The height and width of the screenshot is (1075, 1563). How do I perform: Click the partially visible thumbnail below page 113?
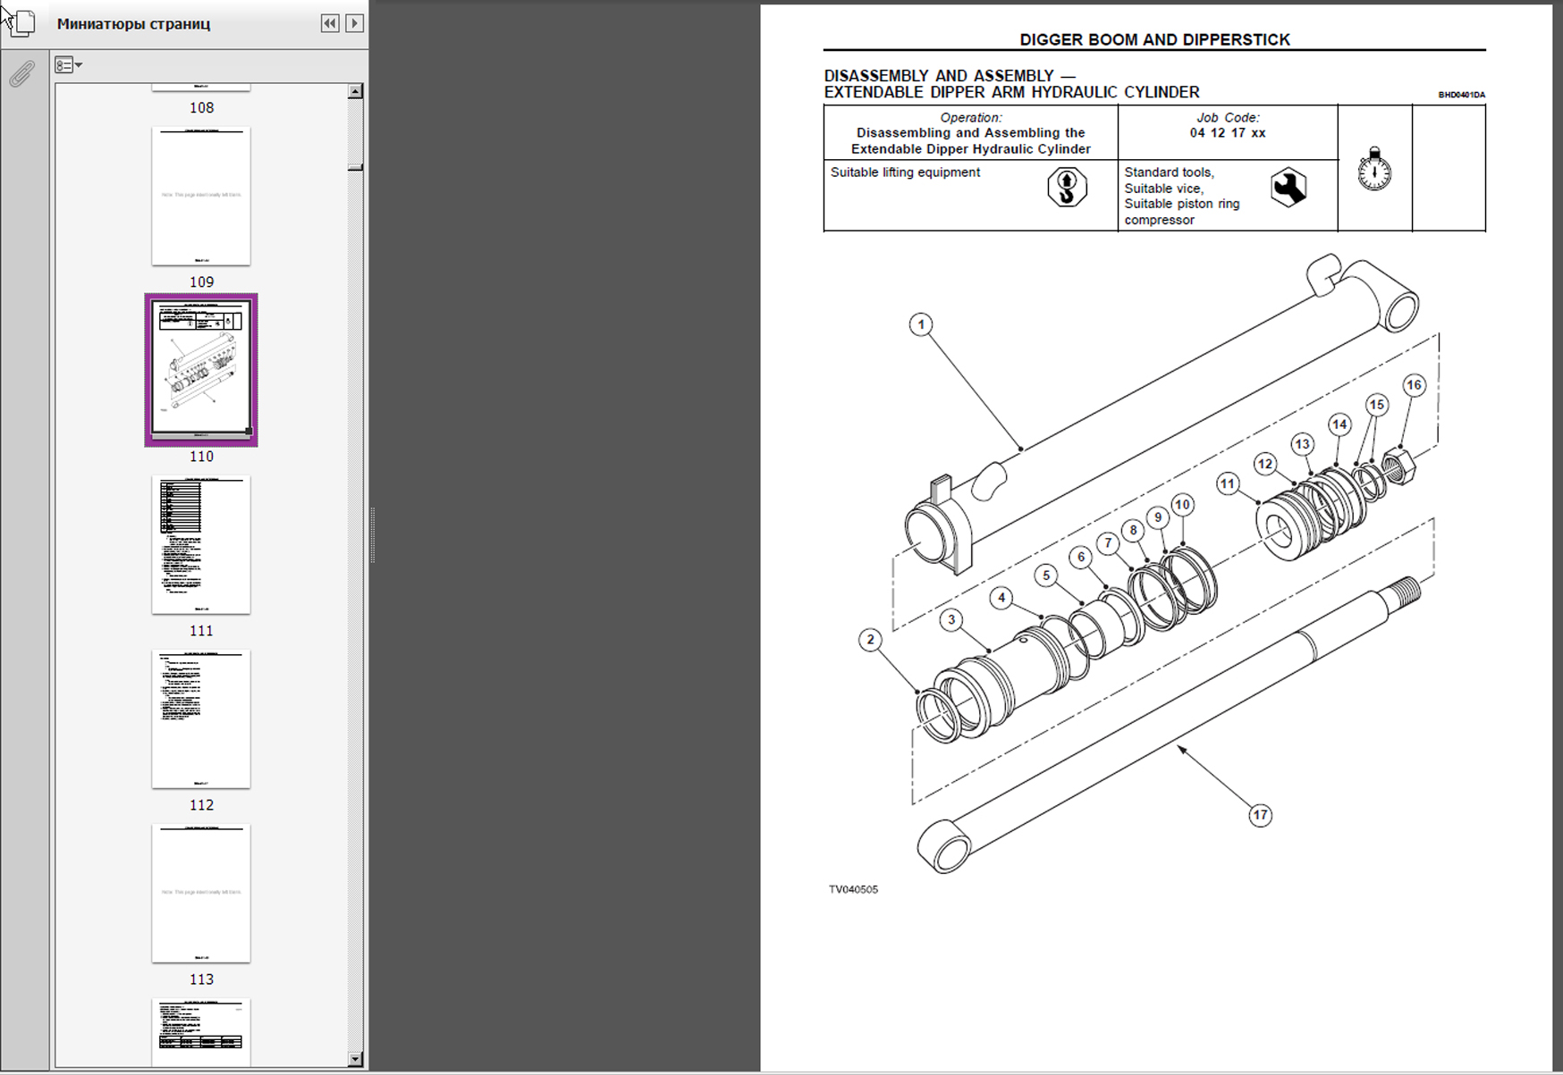201,1032
